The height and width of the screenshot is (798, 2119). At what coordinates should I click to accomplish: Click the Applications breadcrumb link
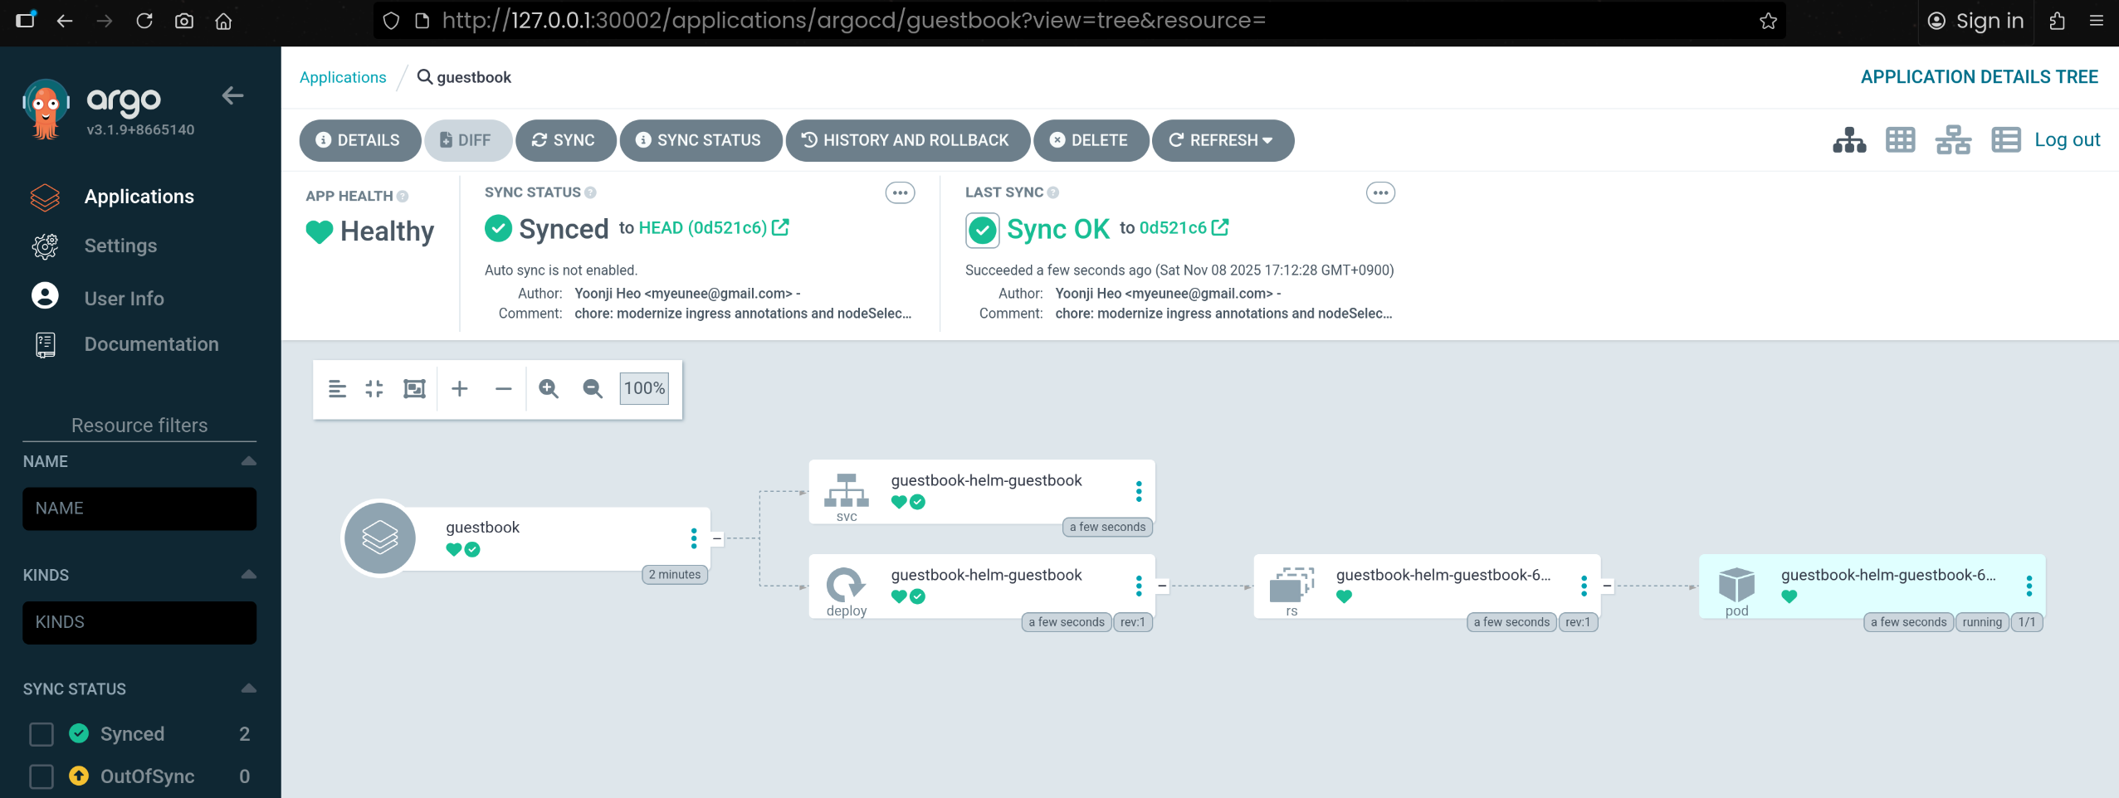tap(343, 77)
